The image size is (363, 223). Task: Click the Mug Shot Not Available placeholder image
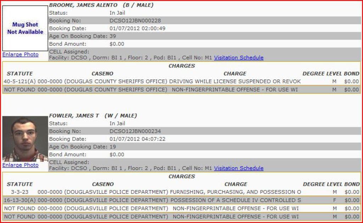pos(25,28)
